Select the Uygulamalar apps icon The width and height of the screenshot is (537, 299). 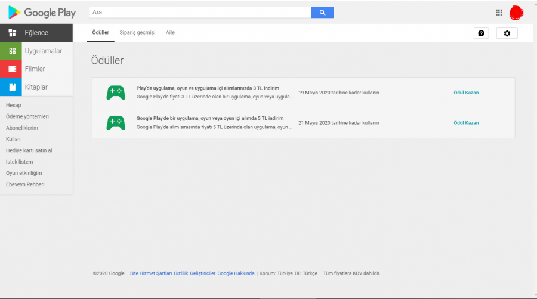[x=12, y=51]
